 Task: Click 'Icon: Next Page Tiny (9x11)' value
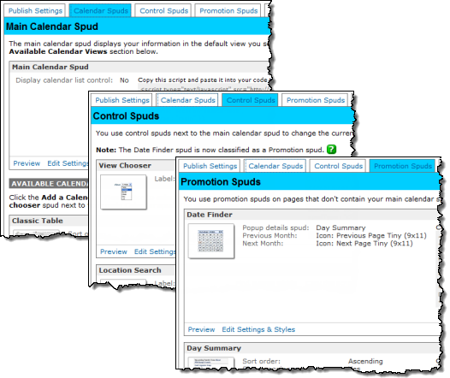pyautogui.click(x=364, y=243)
